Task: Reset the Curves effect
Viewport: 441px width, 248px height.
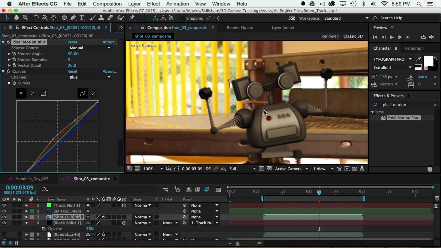Action: point(72,71)
